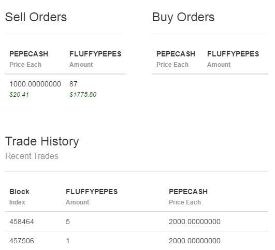Image resolution: width=275 pixels, height=250 pixels.
Task: Open block 458464 in trade history
Action: [x=22, y=222]
